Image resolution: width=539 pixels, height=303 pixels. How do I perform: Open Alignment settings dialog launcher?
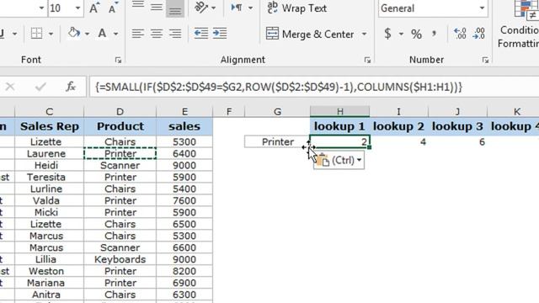[x=367, y=61]
